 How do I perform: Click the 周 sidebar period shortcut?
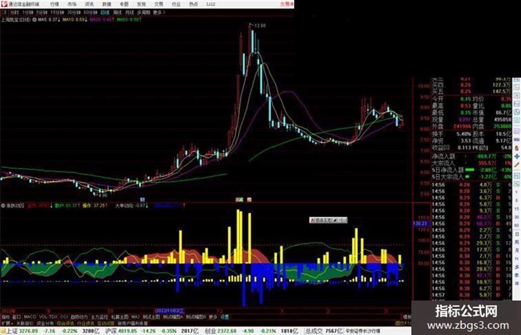coord(517,242)
